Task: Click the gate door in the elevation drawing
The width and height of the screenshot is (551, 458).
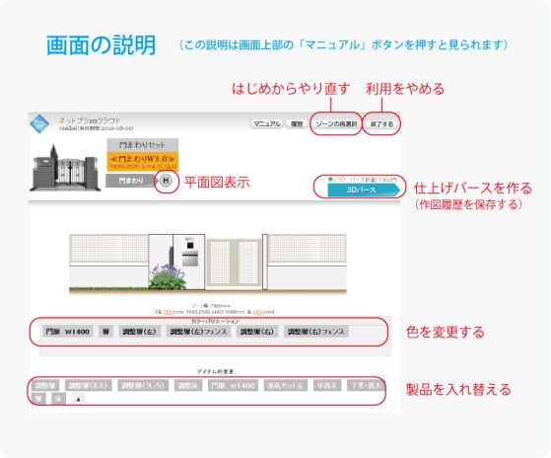Action: (234, 263)
